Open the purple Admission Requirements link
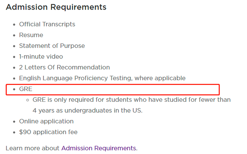Viewport: 247px width, 154px height. pyautogui.click(x=98, y=148)
